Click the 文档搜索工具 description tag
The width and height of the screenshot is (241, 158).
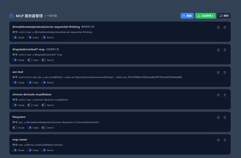[52, 49]
